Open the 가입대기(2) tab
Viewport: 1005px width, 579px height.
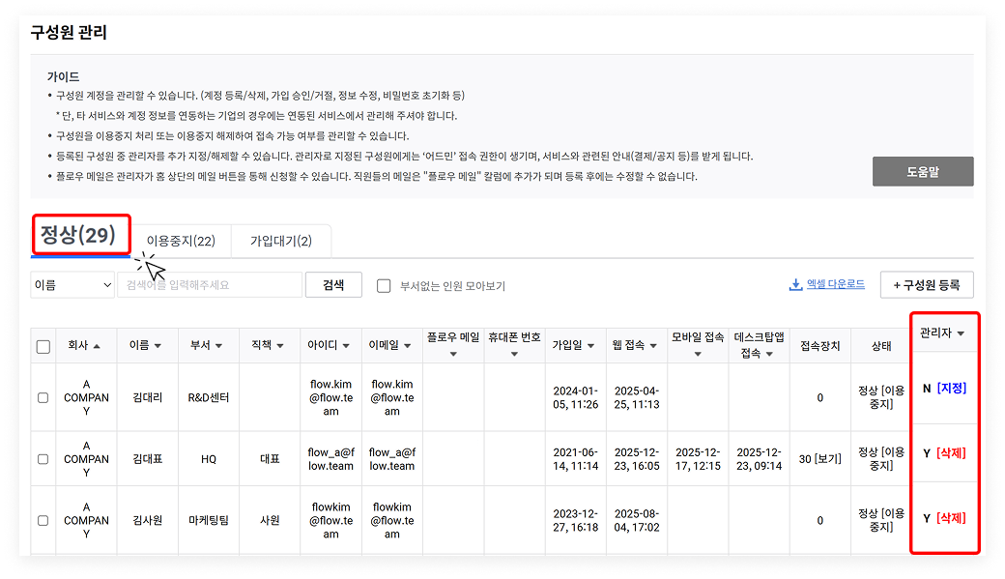pyautogui.click(x=281, y=241)
